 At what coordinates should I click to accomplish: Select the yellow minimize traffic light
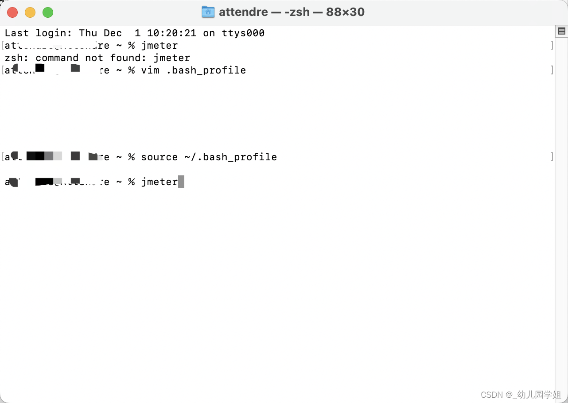tap(30, 12)
